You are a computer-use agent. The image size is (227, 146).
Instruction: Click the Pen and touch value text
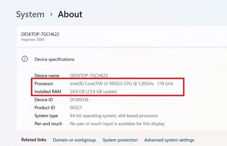[x=117, y=124]
